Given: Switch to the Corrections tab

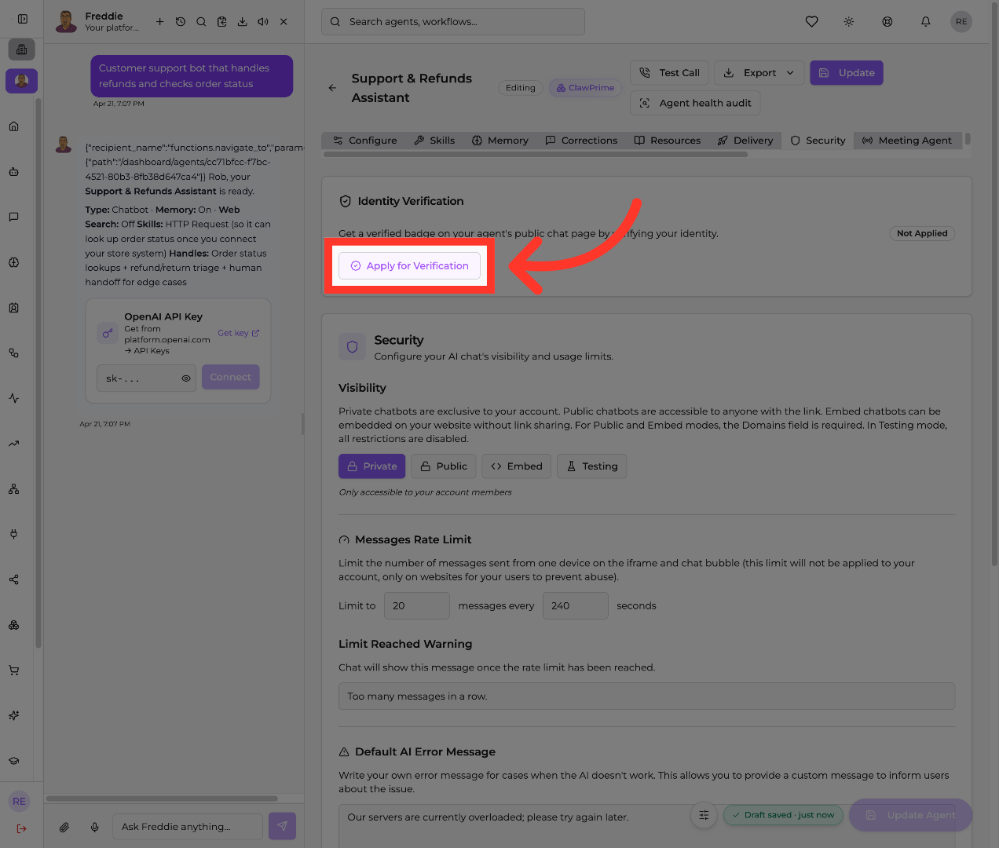Looking at the screenshot, I should pyautogui.click(x=582, y=141).
